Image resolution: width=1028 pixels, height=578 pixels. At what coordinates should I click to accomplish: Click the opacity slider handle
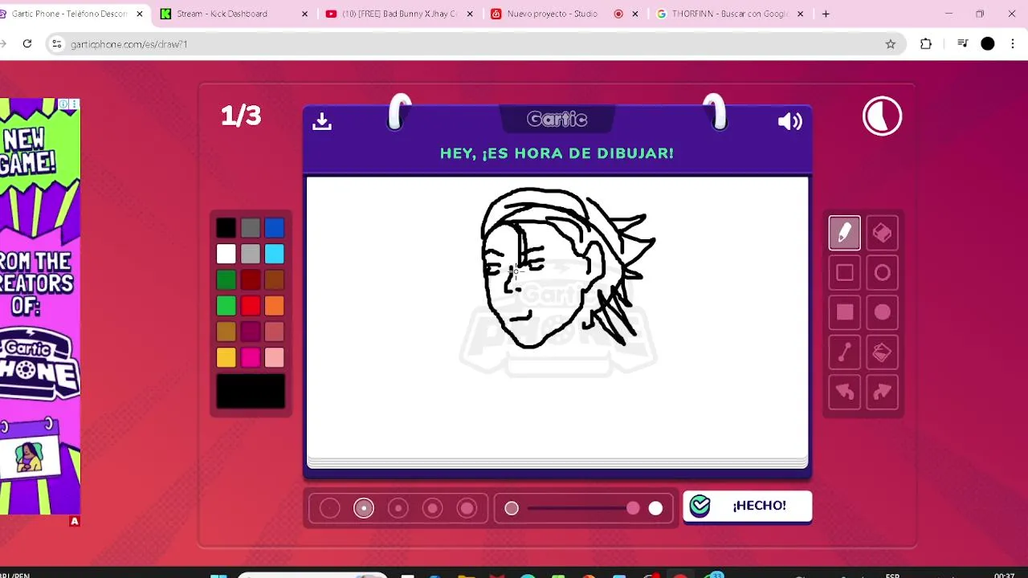[633, 508]
